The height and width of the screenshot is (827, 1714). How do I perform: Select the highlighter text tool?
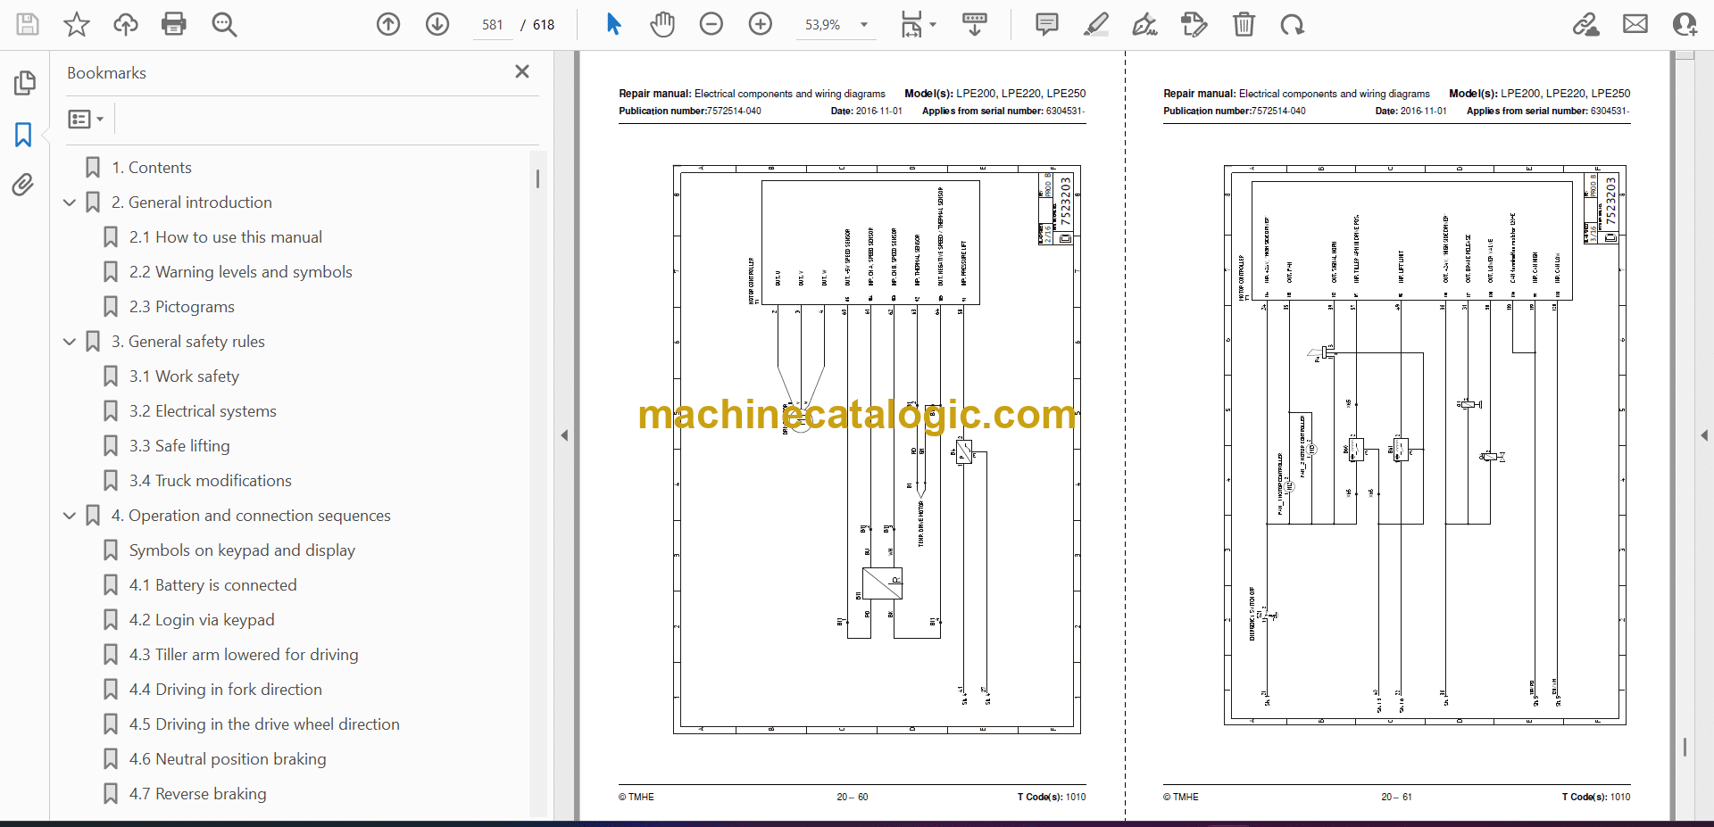point(1096,24)
